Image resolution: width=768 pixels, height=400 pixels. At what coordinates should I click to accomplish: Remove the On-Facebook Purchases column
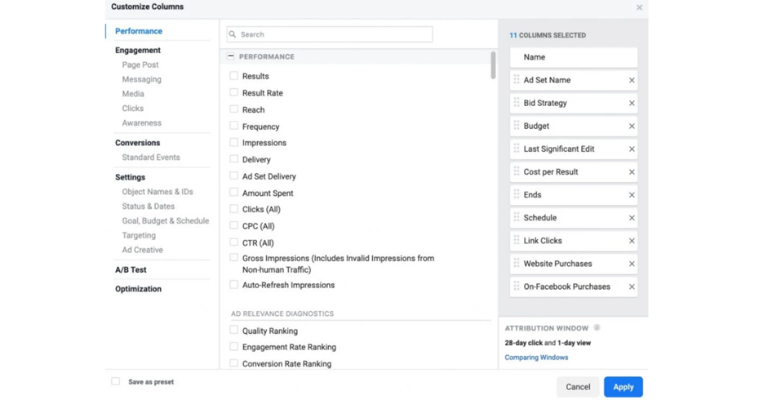pos(631,287)
